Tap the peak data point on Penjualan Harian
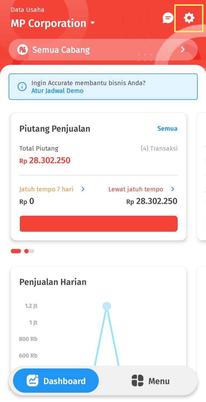The width and height of the screenshot is (206, 402). (x=106, y=306)
